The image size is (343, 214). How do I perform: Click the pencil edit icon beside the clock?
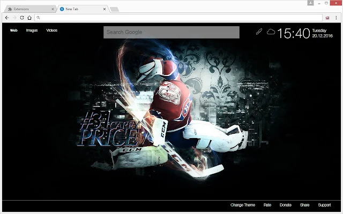259,32
